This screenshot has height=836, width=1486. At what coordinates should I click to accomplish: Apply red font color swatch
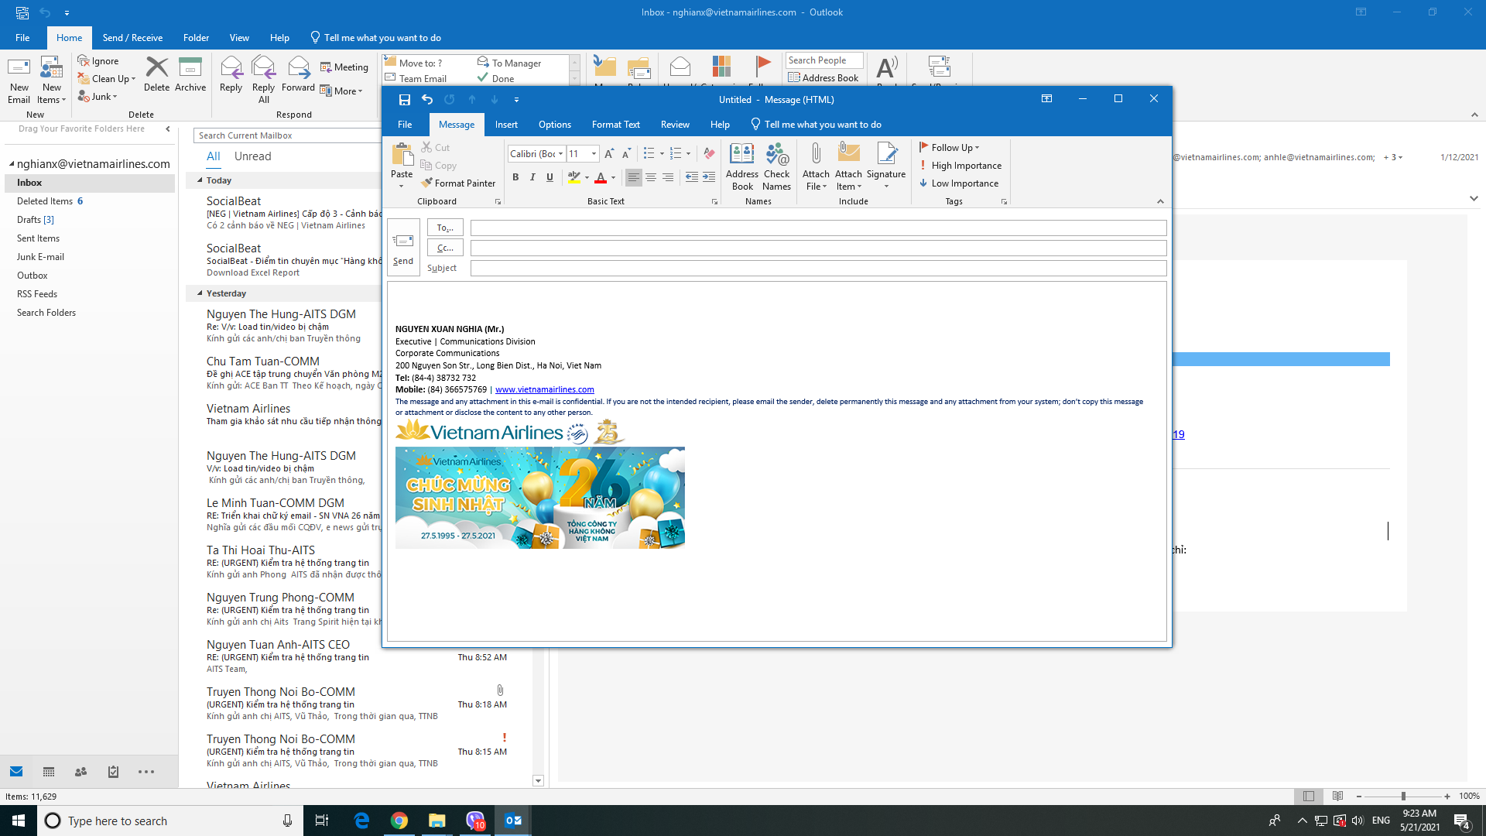[x=601, y=177]
